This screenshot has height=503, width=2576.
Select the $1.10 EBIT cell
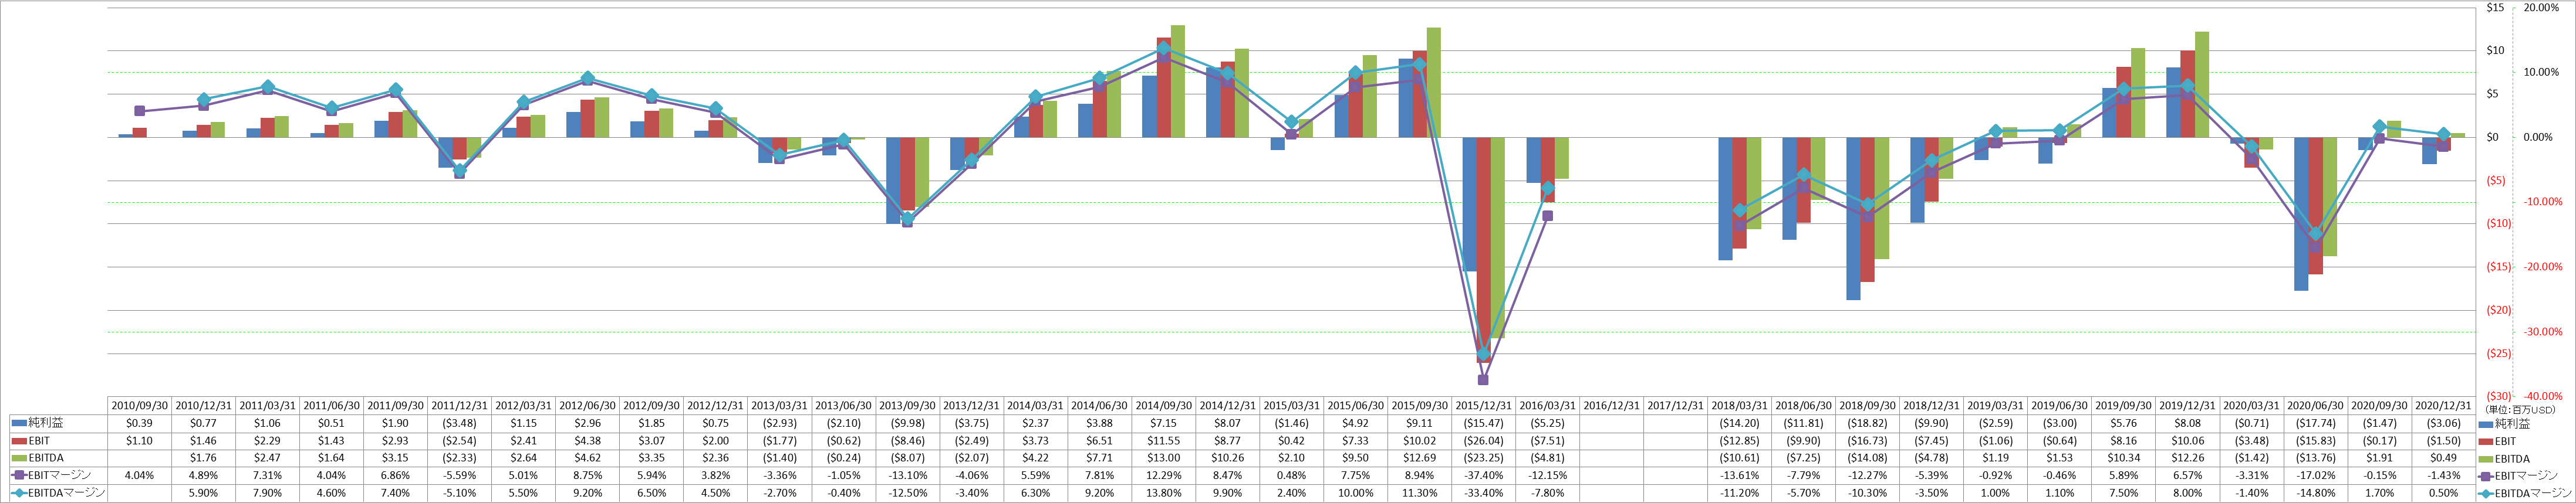click(140, 440)
